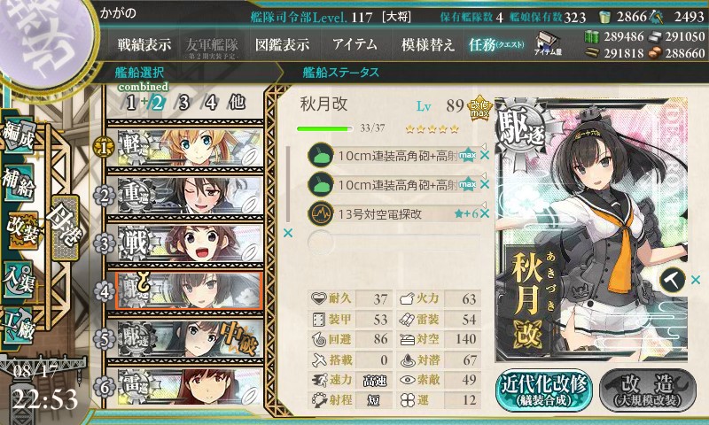Open the 工廠 factory sidebar icon
Viewport: 709px width, 425px height.
[18, 325]
